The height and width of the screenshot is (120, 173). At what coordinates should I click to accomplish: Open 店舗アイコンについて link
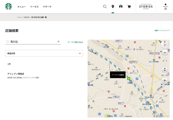coord(162,31)
